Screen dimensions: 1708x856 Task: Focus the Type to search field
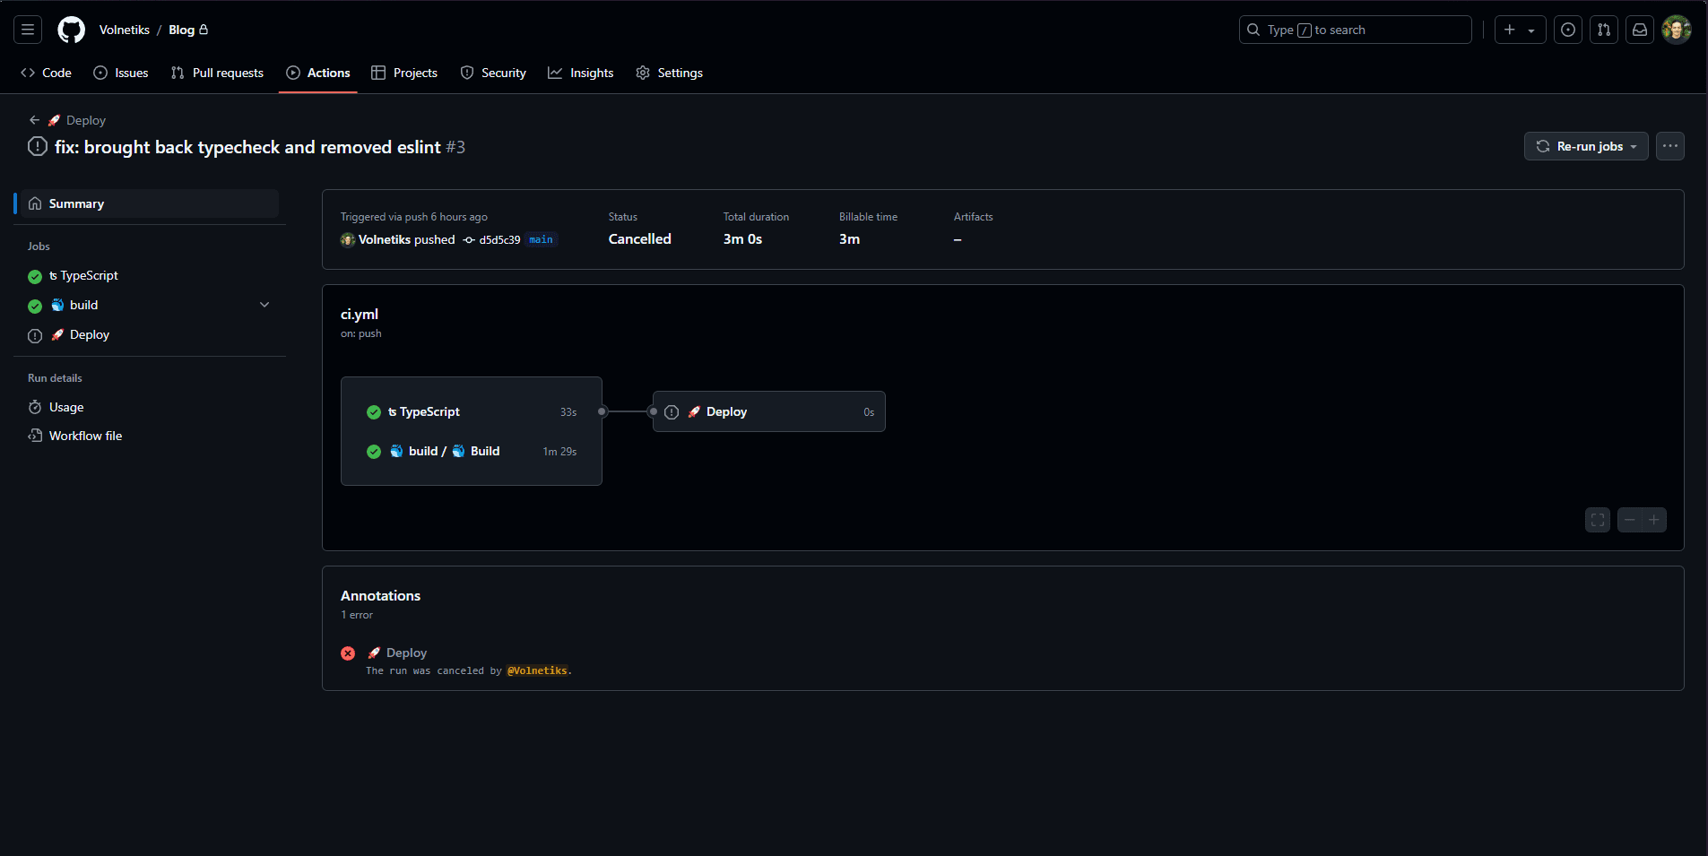(1354, 30)
